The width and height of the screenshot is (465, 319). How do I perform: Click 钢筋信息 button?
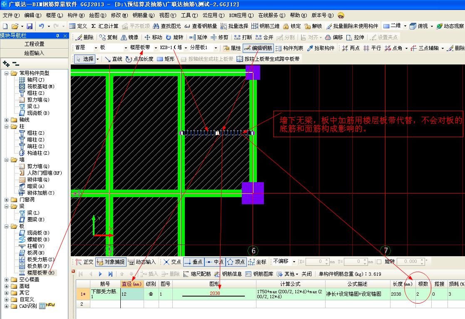229,274
